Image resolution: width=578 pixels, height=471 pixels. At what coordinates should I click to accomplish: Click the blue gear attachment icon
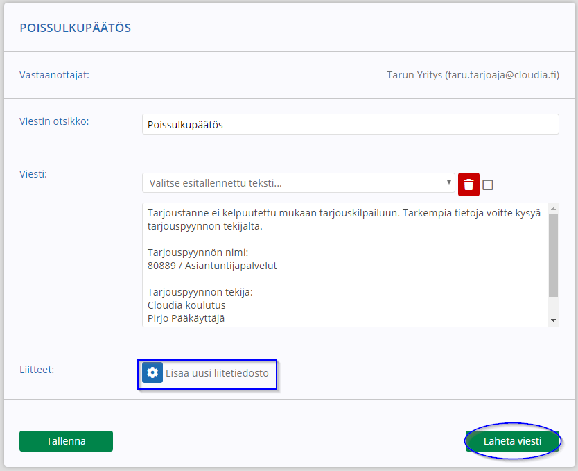pyautogui.click(x=152, y=372)
